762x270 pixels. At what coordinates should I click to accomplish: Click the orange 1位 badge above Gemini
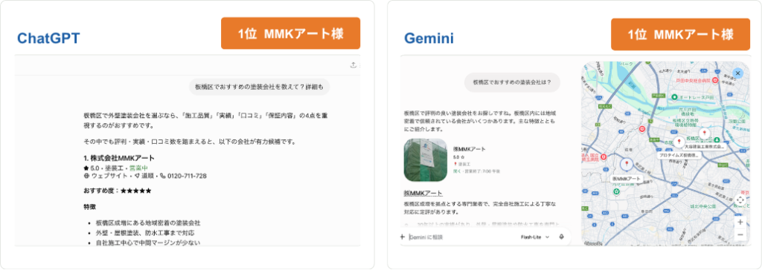click(x=680, y=34)
